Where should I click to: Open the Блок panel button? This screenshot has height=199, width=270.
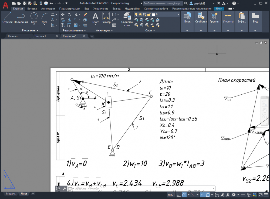pyautogui.click(x=187, y=22)
